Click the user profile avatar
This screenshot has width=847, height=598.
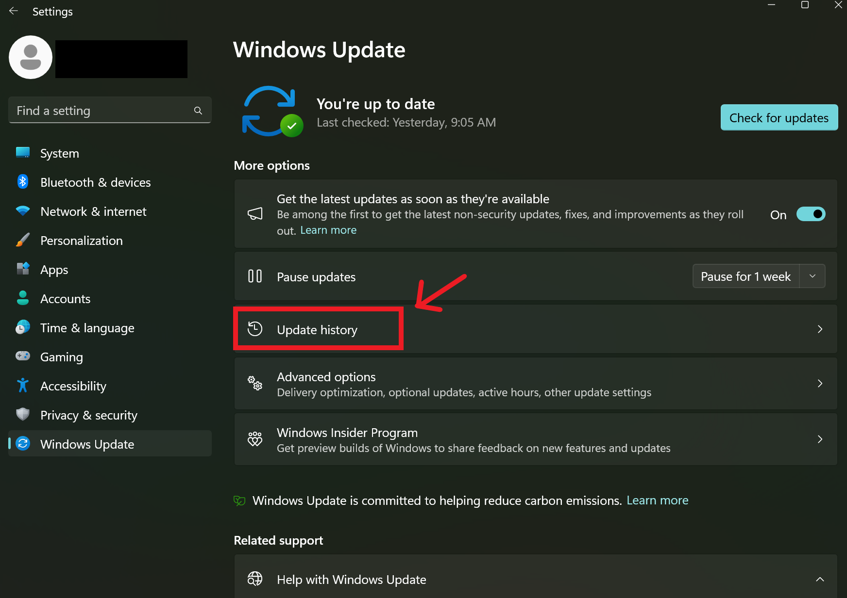(x=31, y=57)
